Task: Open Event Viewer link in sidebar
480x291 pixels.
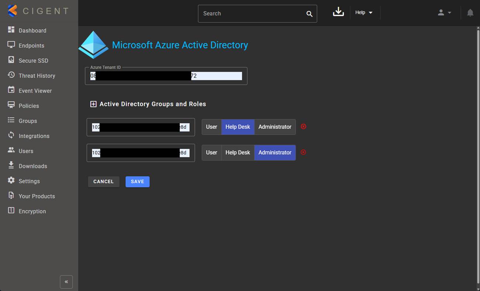Action: click(35, 91)
